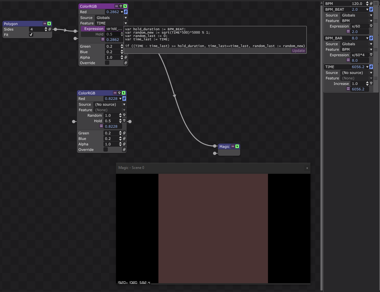The height and width of the screenshot is (292, 380).
Task: Open the Source (No source) dropdown in lower ColorRGB
Action: 110,104
